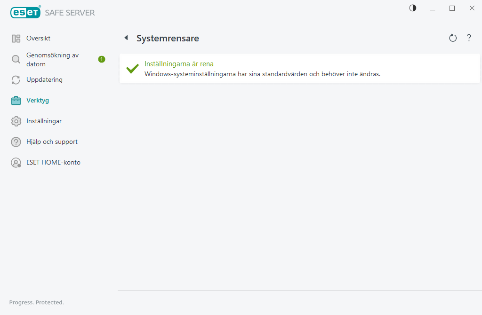The image size is (482, 315).
Task: Click the Hjälp och support question icon
Action: [16, 142]
